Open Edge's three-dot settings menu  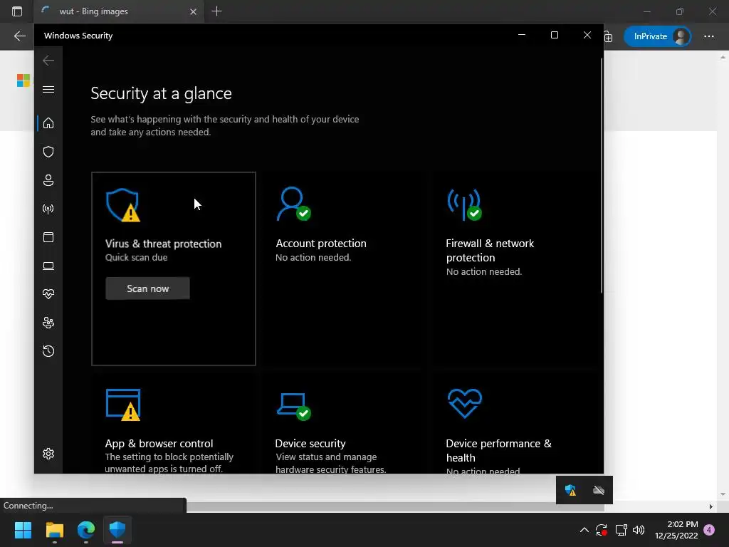tap(708, 36)
